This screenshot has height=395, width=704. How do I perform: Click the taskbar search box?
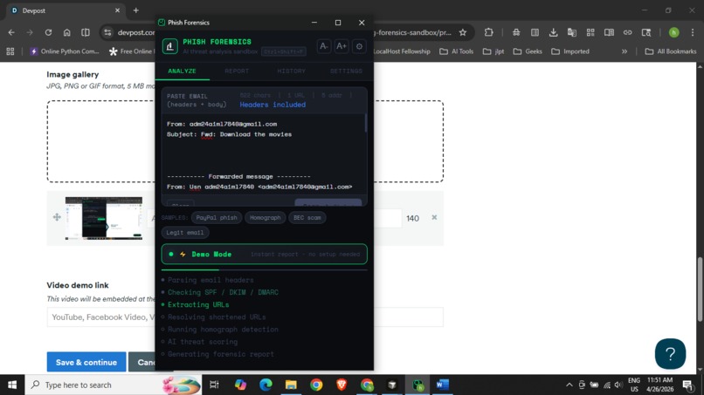pos(114,385)
